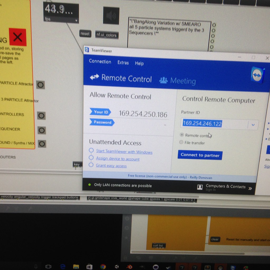Open the Help menu
Viewport: 270px width, 270px height.
pos(139,63)
